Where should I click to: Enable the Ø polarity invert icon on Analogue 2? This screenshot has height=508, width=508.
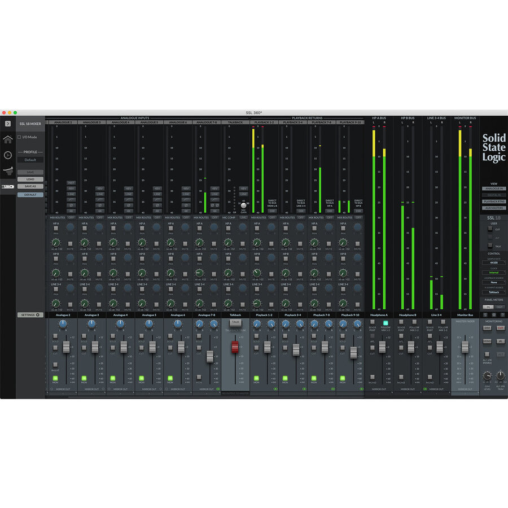click(72, 205)
